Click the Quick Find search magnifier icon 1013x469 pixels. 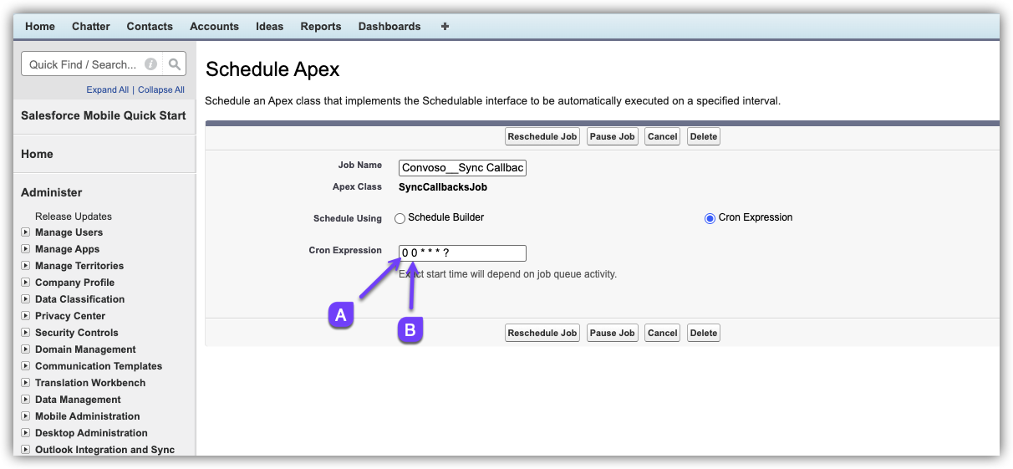coord(174,64)
